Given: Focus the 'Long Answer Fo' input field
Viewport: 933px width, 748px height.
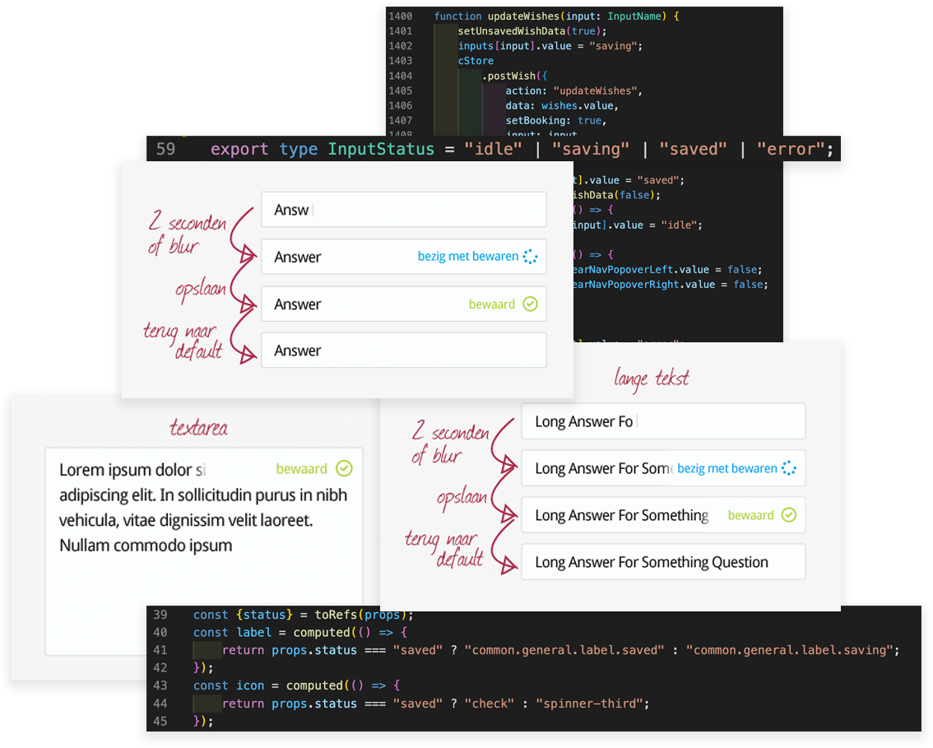Looking at the screenshot, I should pyautogui.click(x=663, y=421).
